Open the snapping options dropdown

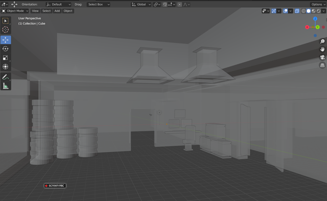[x=172, y=5]
